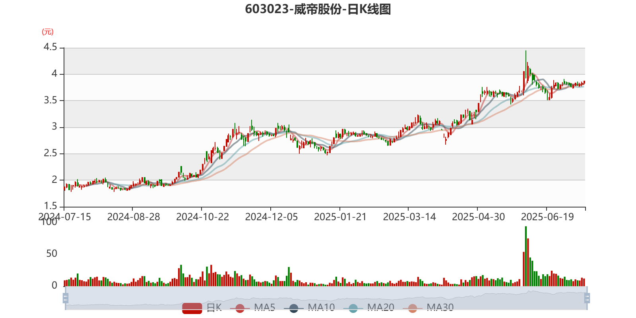This screenshot has width=636, height=318.
Task: Toggle the MA30 line legend
Action: click(x=428, y=307)
